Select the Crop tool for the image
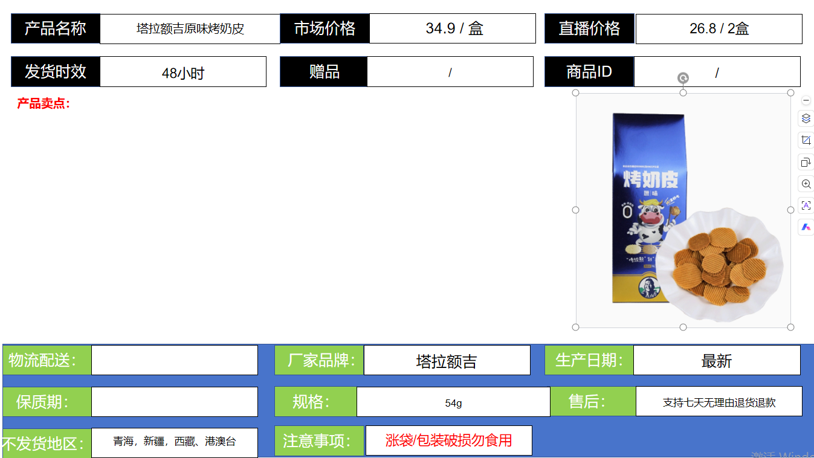The height and width of the screenshot is (458, 814). click(806, 140)
